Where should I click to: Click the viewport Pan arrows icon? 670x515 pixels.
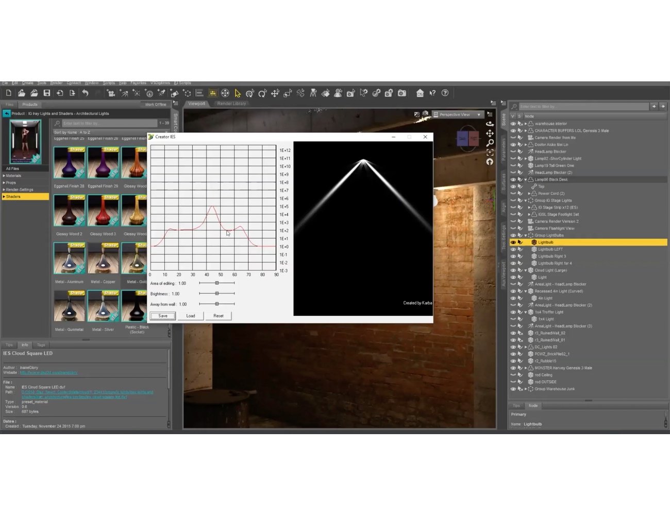(490, 133)
